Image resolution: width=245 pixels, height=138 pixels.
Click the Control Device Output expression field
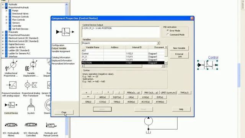click(x=121, y=32)
